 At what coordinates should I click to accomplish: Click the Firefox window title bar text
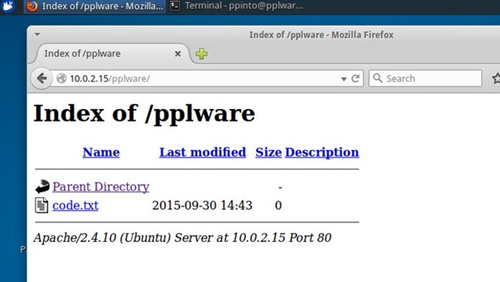coord(321,34)
